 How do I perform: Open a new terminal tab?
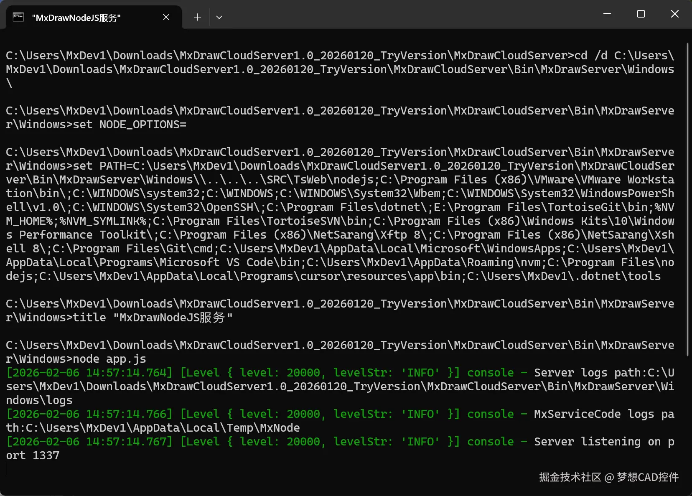pos(198,17)
